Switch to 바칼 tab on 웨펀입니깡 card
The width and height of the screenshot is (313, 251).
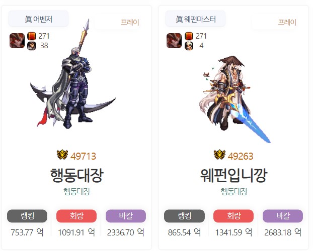[283, 216]
